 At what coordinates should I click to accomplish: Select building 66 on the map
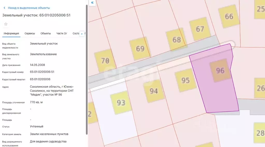tap(229, 16)
